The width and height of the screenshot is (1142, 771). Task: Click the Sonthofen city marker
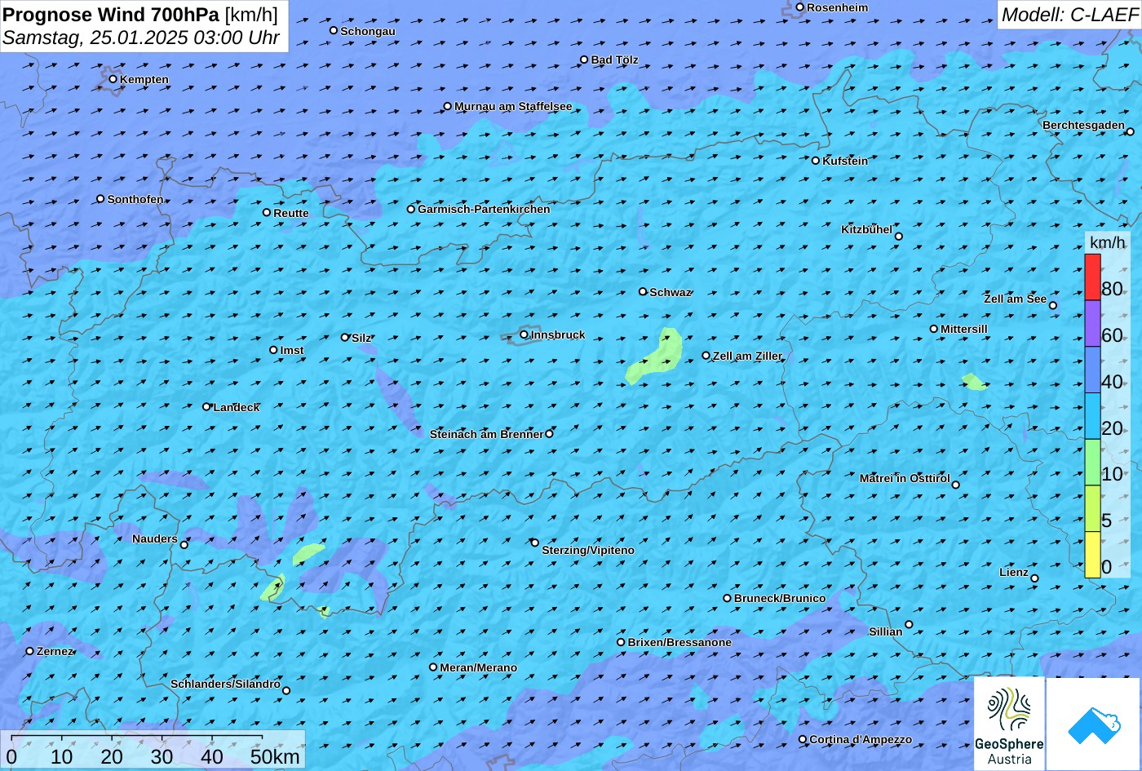[100, 199]
